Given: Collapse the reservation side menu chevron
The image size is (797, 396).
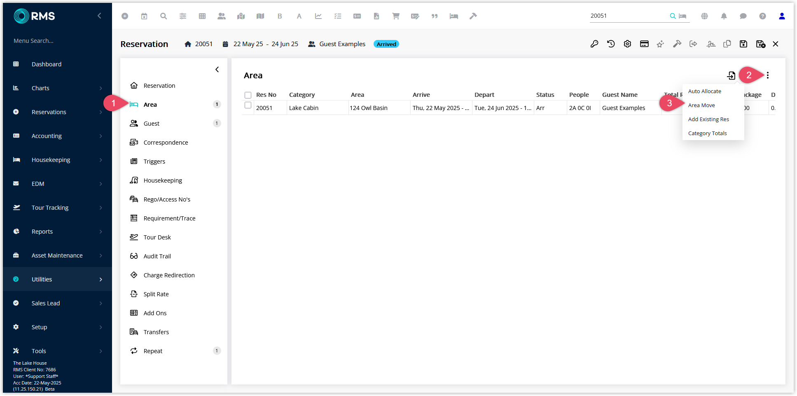Looking at the screenshot, I should pos(217,70).
